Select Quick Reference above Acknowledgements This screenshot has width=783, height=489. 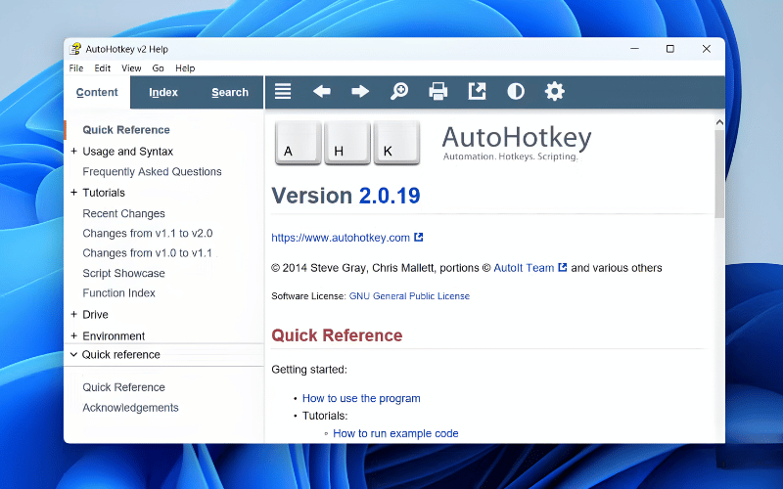[x=123, y=387]
